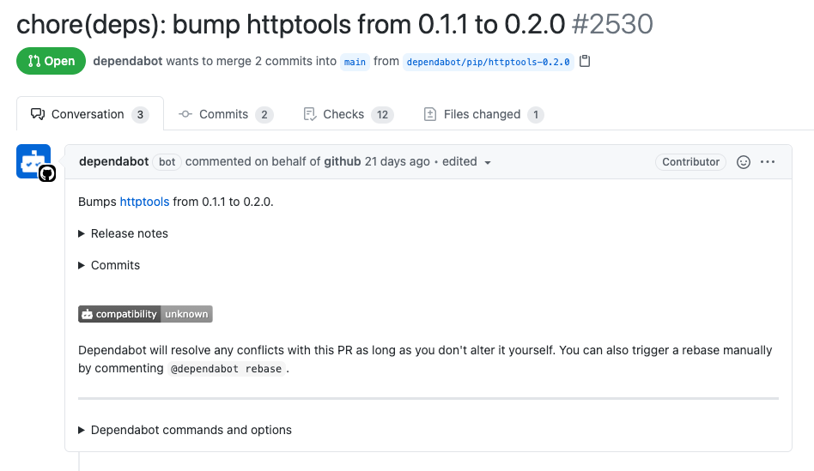814x471 pixels.
Task: Click the Files changed diff icon
Action: coord(430,114)
